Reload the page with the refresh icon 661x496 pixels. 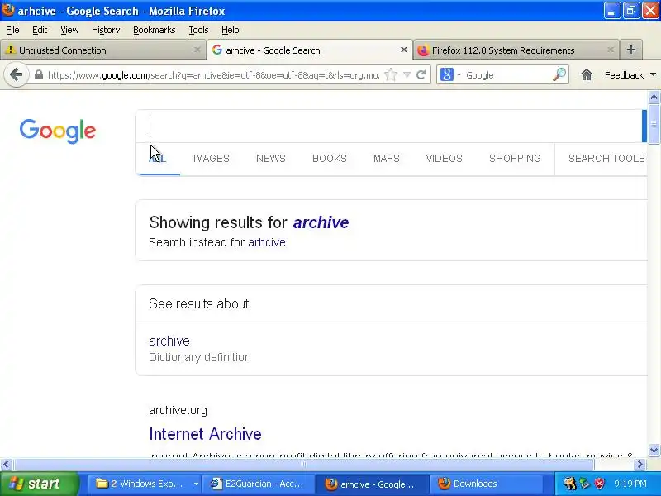click(421, 75)
